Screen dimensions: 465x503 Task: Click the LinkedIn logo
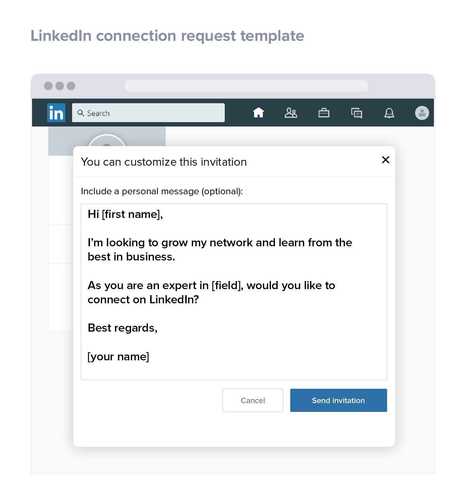pos(56,113)
